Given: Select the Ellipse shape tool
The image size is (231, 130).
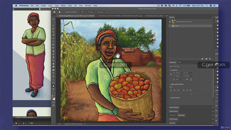Looking at the screenshot, I should tap(53, 83).
